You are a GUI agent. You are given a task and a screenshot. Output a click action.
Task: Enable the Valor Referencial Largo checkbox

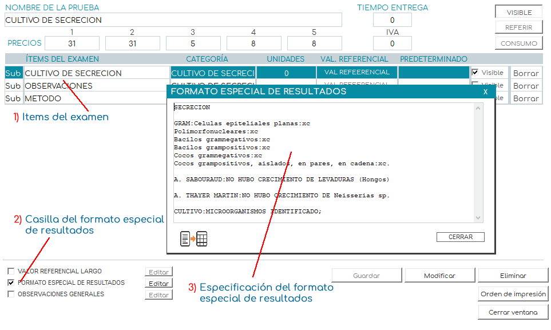tap(11, 272)
